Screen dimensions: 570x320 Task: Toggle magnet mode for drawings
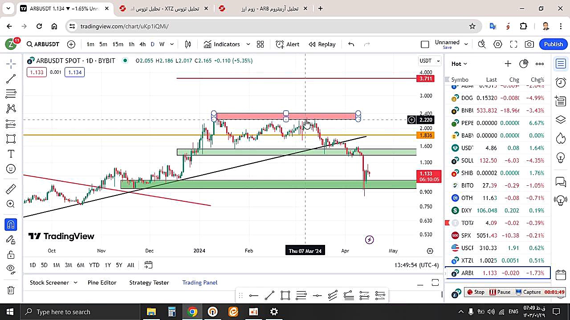pyautogui.click(x=11, y=224)
